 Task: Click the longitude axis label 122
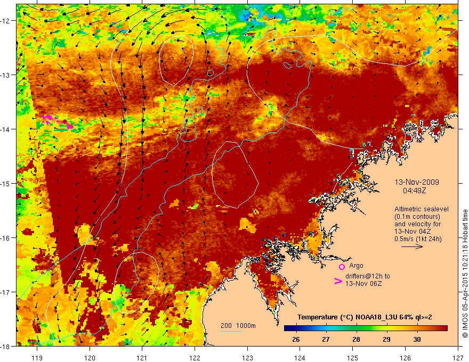click(x=195, y=358)
